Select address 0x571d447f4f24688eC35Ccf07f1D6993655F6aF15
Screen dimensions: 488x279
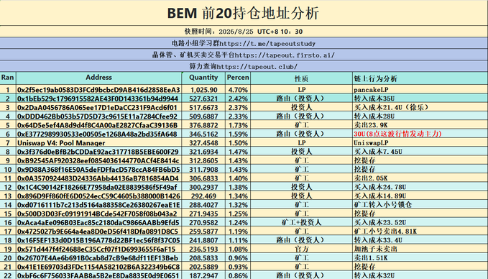coord(99,249)
